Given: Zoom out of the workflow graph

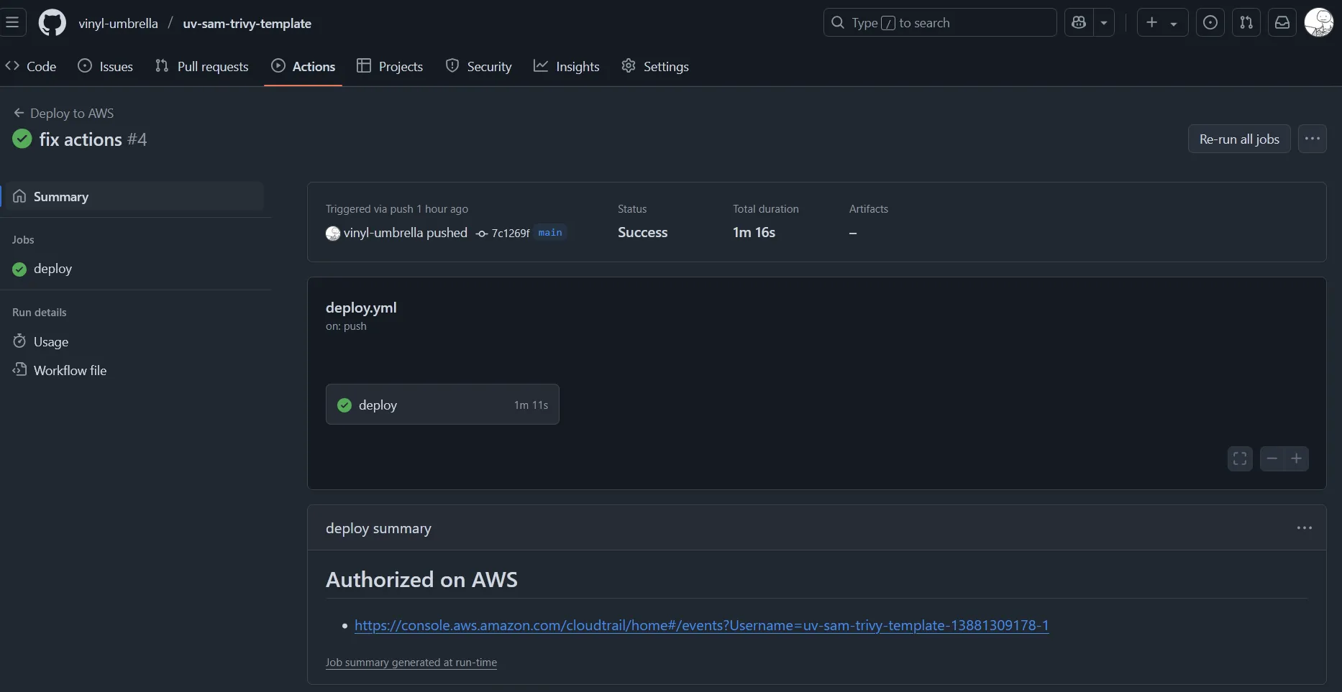Looking at the screenshot, I should coord(1272,458).
